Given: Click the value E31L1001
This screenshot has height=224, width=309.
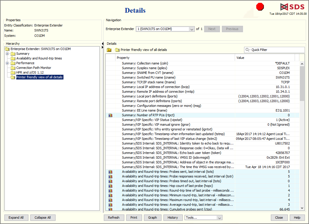Looking at the screenshot, I should pyautogui.click(x=283, y=110).
